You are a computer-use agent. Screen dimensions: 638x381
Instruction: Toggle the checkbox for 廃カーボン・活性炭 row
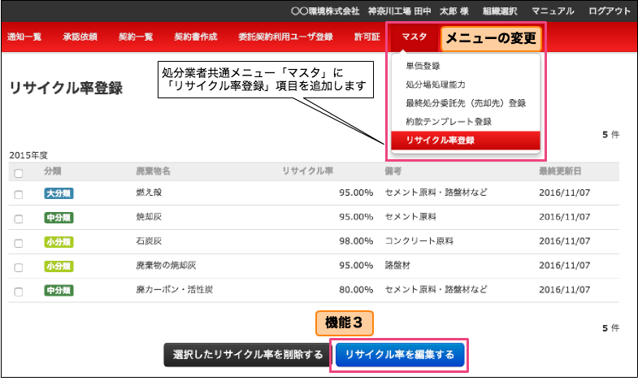click(x=19, y=290)
